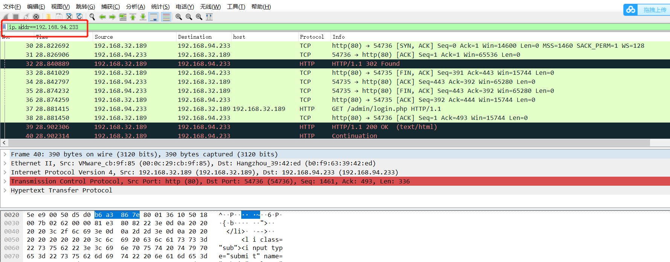Viewport: 670px width, 262px height.
Task: Select packet 39 HTTP 200 OK row
Action: click(x=335, y=127)
